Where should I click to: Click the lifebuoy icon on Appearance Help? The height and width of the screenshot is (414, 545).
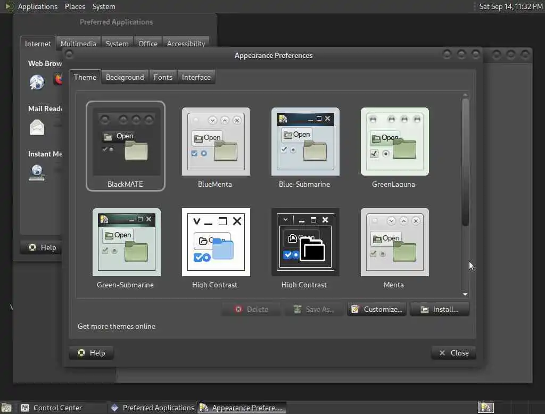[x=81, y=353]
